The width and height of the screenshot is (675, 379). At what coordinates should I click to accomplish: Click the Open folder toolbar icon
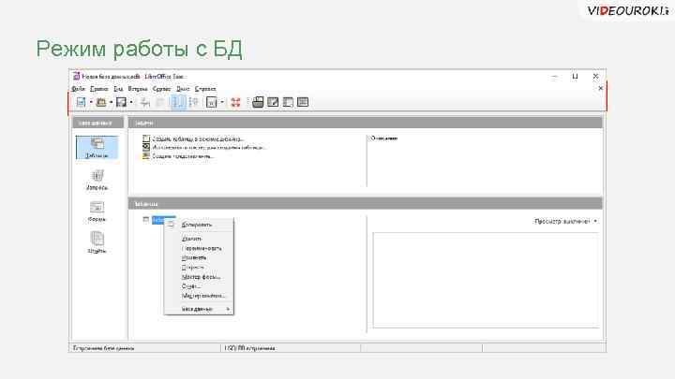(x=101, y=102)
